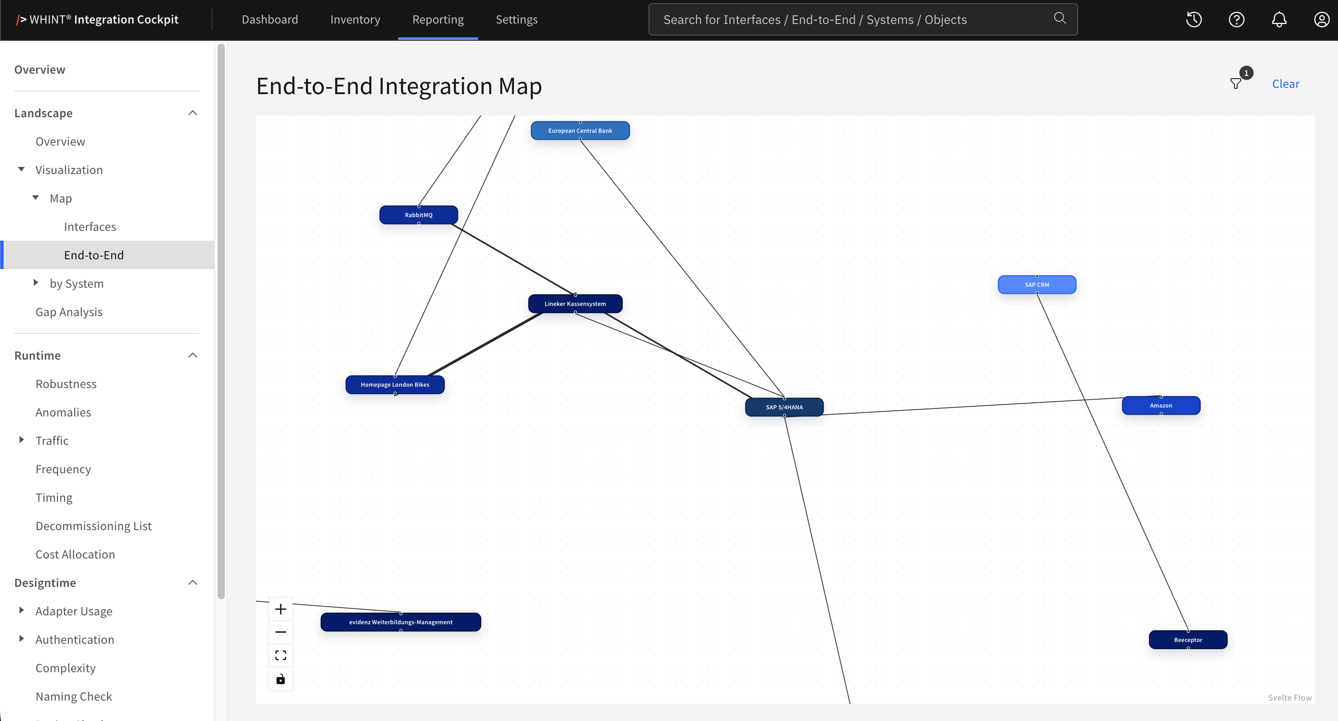Select the Lineker Kassensystem node
1338x721 pixels.
click(x=575, y=304)
